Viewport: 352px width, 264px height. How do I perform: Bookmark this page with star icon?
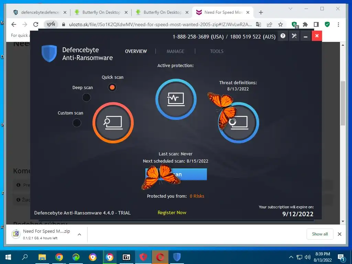coord(280,24)
